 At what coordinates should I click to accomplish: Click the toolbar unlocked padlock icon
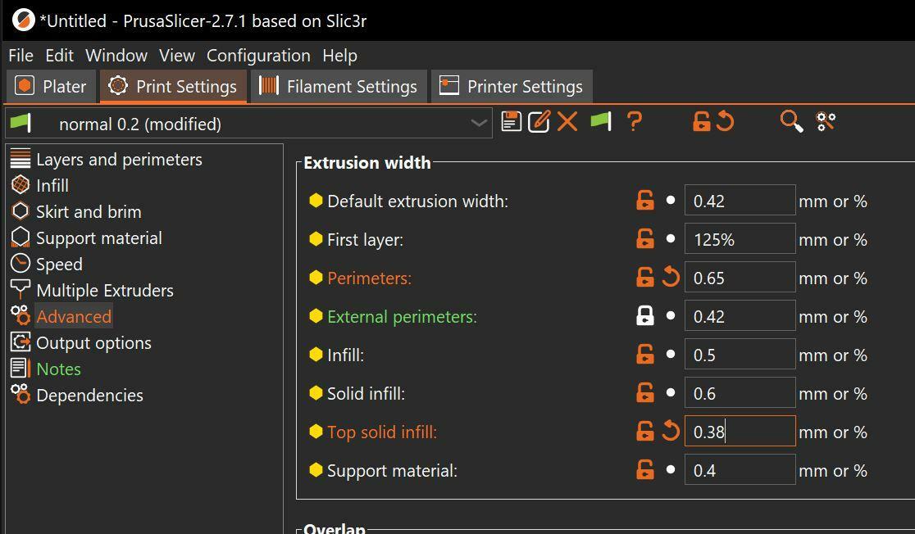coord(702,122)
